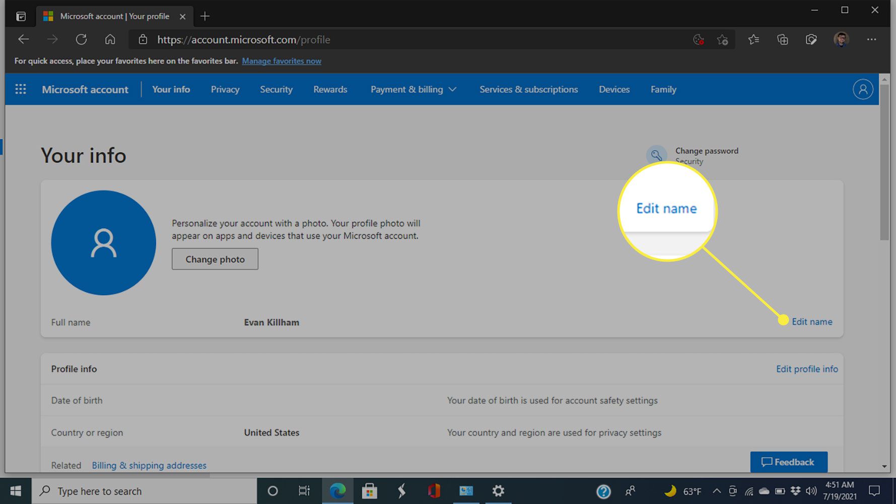Open the Rewards tab

pos(330,89)
